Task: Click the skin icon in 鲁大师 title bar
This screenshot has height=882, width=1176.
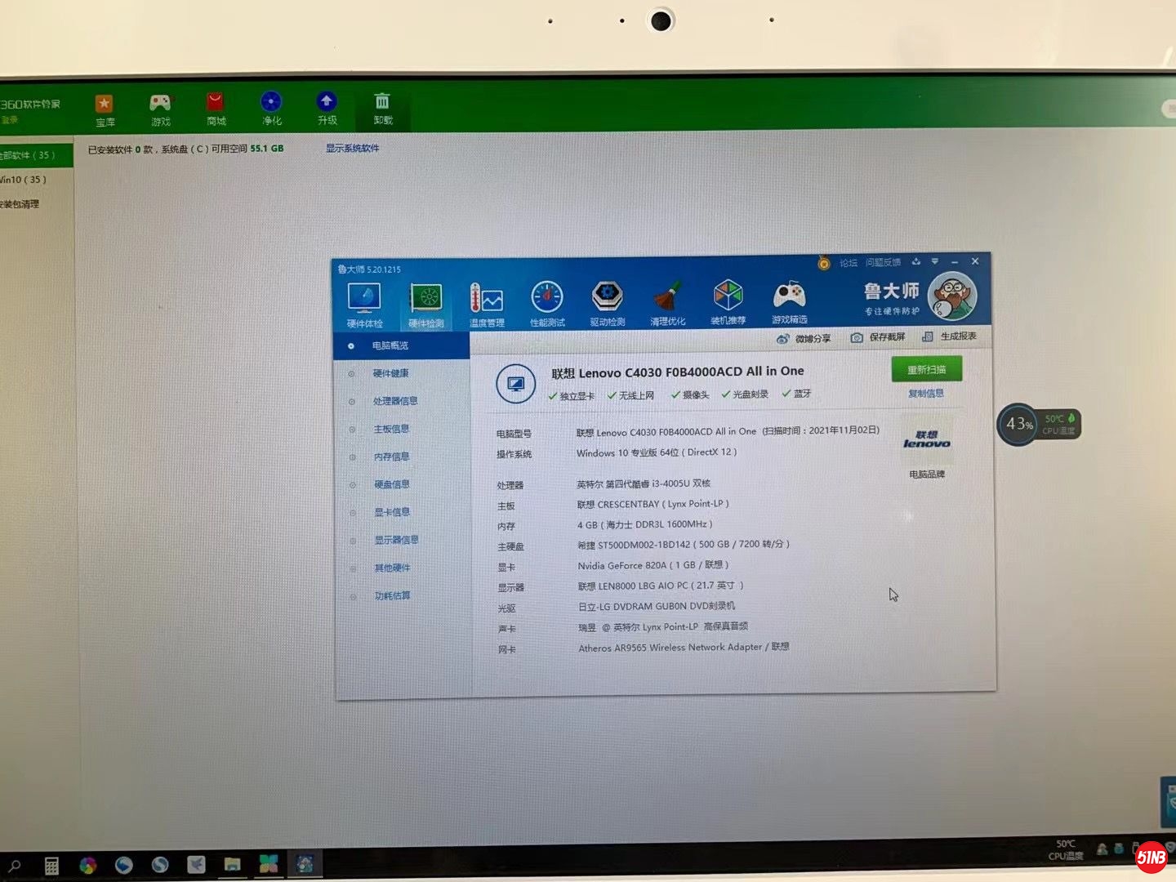Action: (916, 261)
